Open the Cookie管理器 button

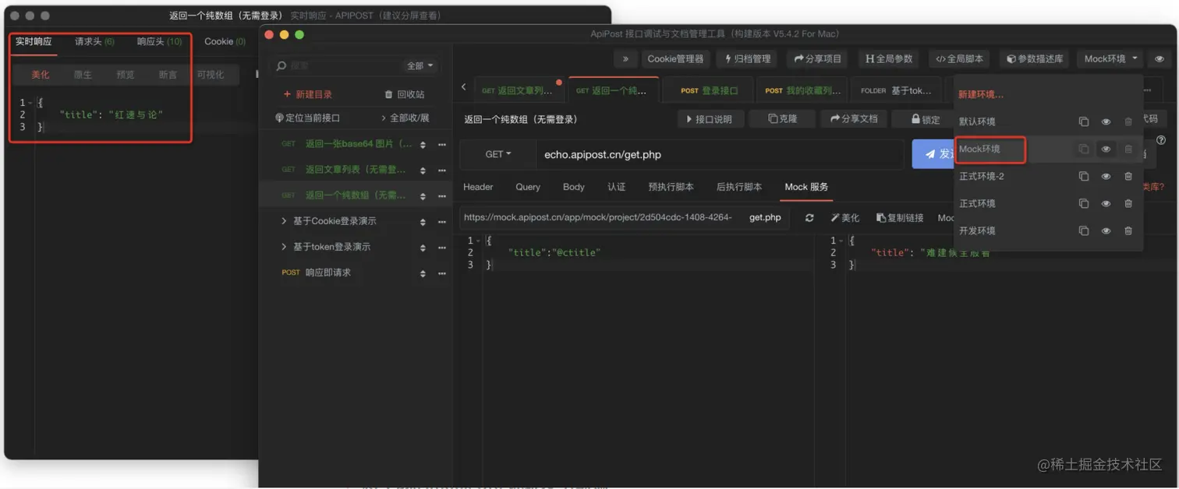point(675,58)
